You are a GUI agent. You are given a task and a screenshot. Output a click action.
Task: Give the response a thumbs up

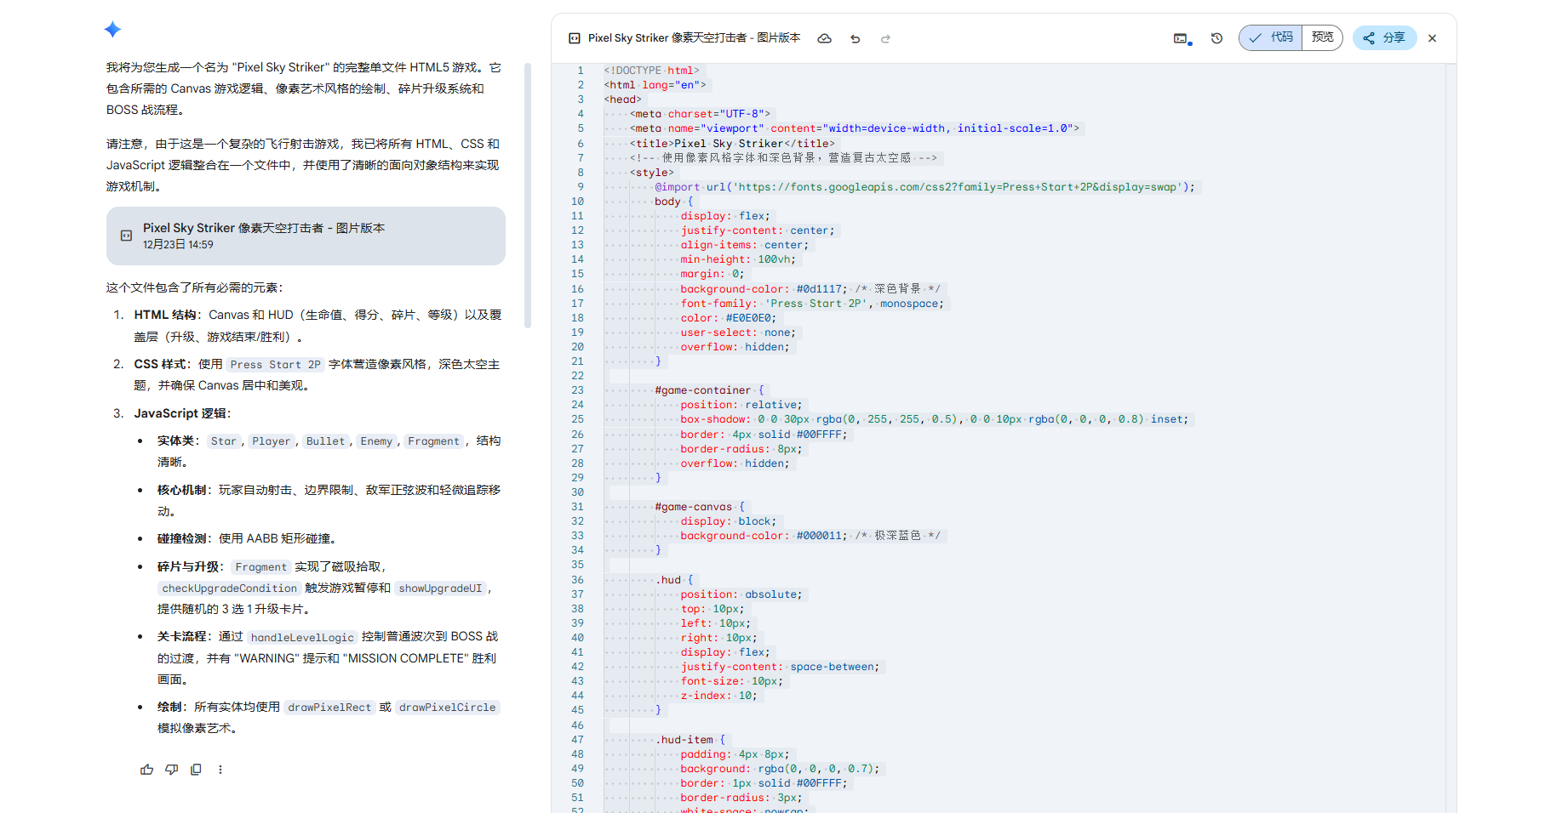coord(146,770)
